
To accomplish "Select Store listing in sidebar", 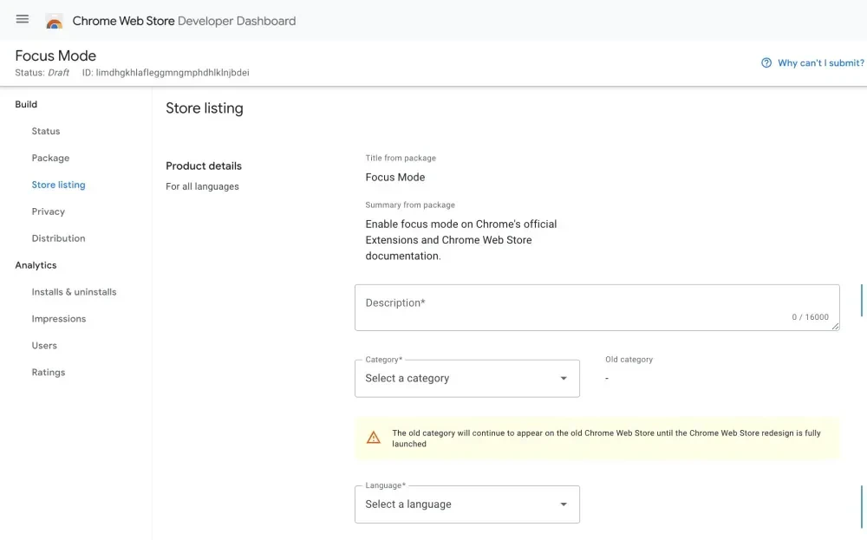I will 59,185.
